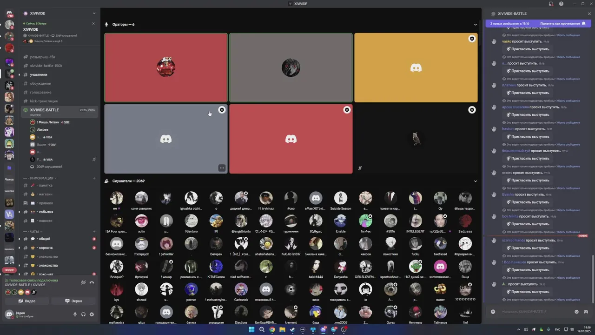This screenshot has width=595, height=335.
Task: Open inbox icon in Discord title bar
Action: [551, 4]
